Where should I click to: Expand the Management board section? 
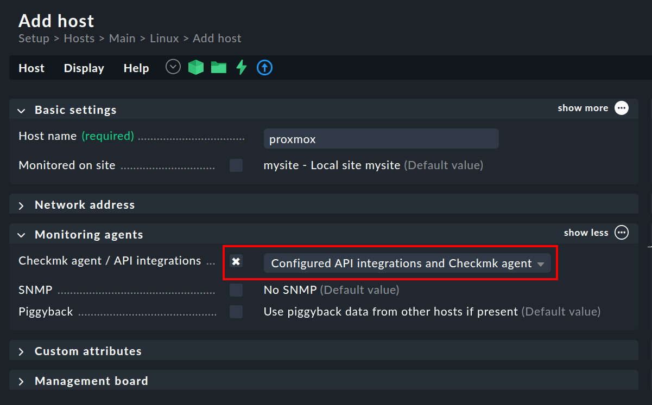[x=91, y=381]
